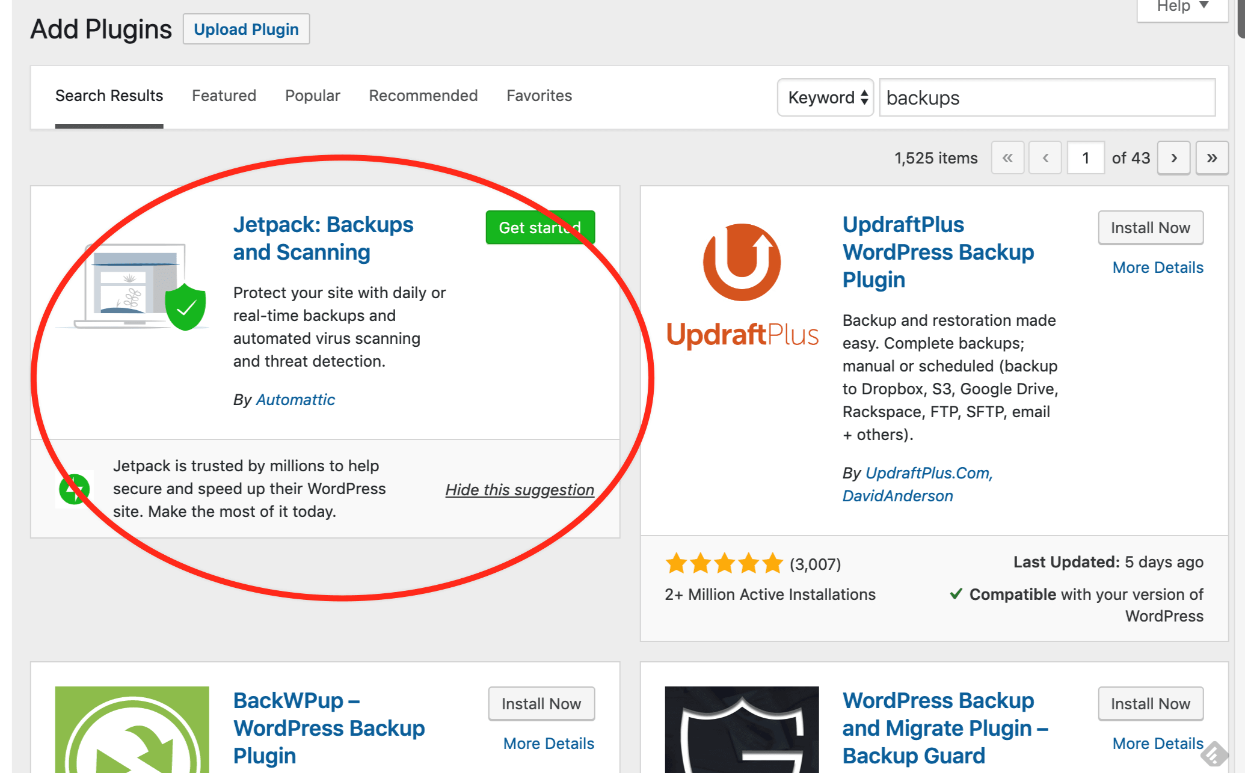Click the plugin search field with "backups"
The image size is (1245, 773).
[x=1047, y=97]
